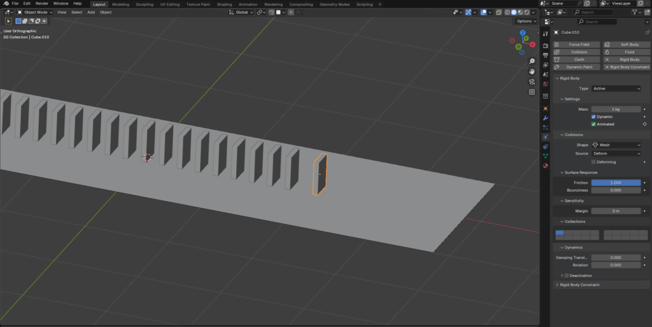This screenshot has height=327, width=652.
Task: Enable the Deforming checkbox
Action: (x=593, y=162)
